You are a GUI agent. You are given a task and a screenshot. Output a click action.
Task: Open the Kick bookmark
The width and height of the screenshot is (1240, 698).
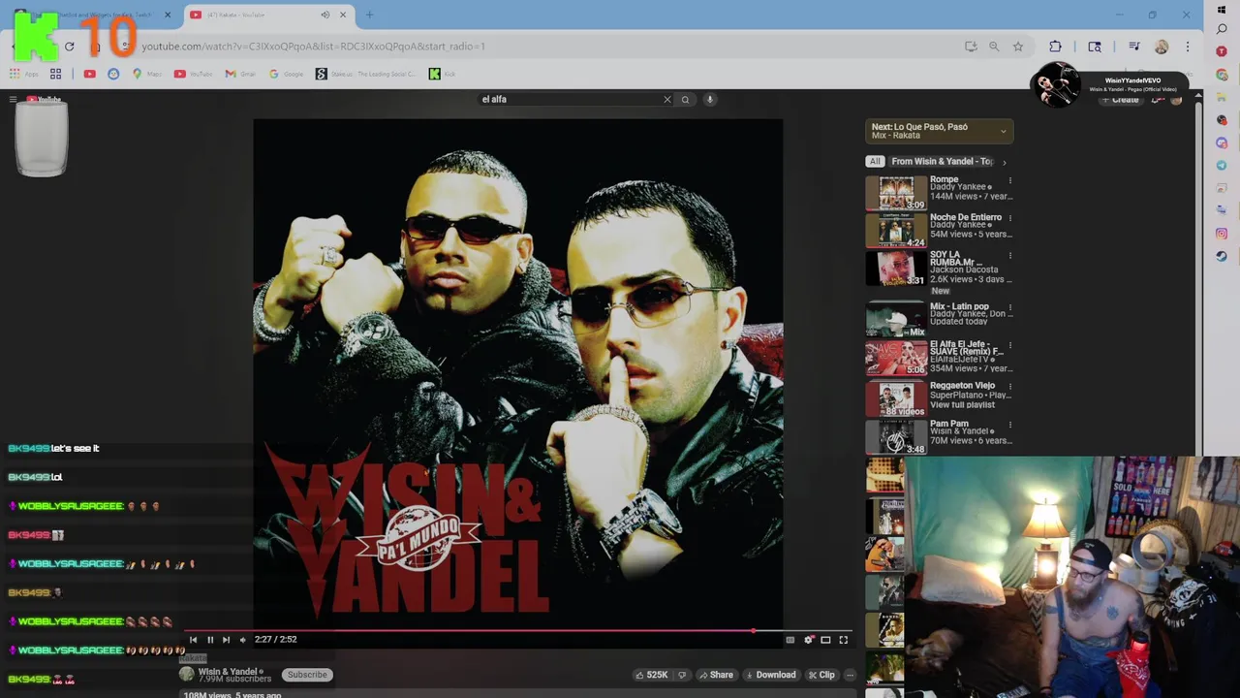pyautogui.click(x=441, y=74)
